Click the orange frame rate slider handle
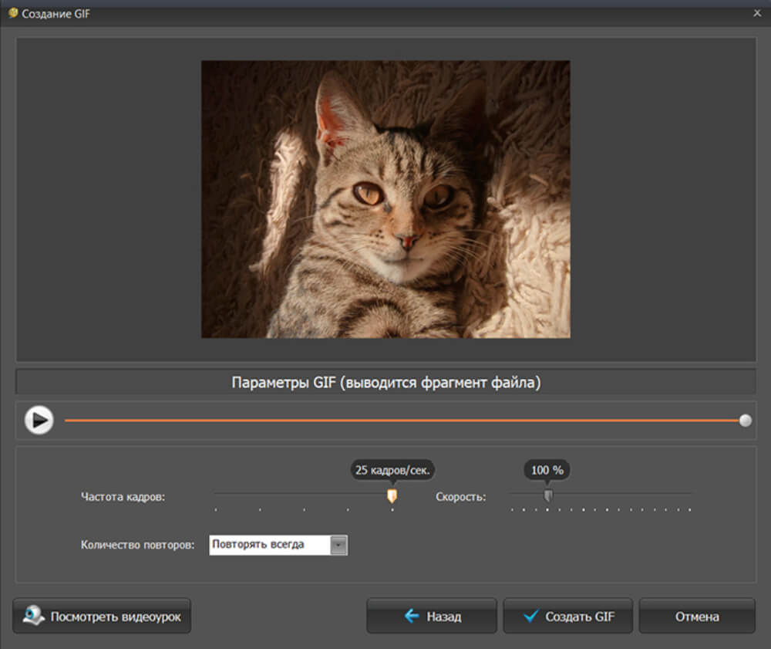This screenshot has width=771, height=649. pos(392,495)
